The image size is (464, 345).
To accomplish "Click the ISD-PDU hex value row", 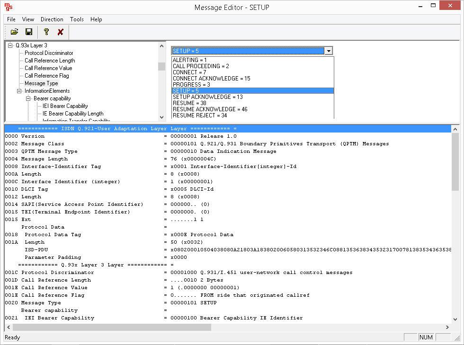I will pos(228,250).
